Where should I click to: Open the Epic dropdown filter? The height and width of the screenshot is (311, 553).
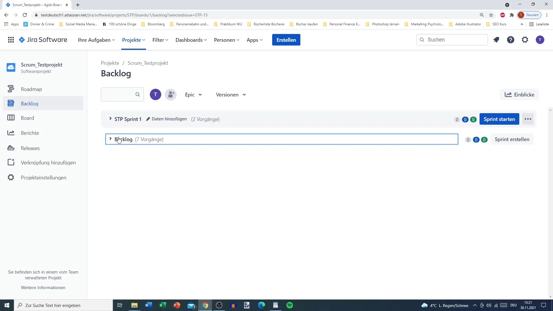(193, 94)
